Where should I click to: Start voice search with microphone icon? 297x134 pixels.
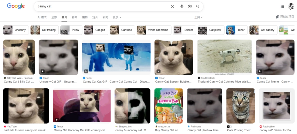coord(182,6)
